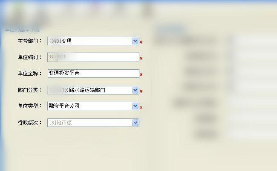277x171 pixels.
Task: Click the [3]地市级 combo box value
Action: [61, 123]
